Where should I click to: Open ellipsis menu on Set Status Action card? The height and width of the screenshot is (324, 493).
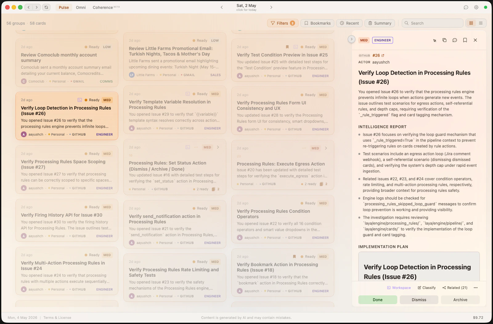pyautogui.click(x=196, y=147)
